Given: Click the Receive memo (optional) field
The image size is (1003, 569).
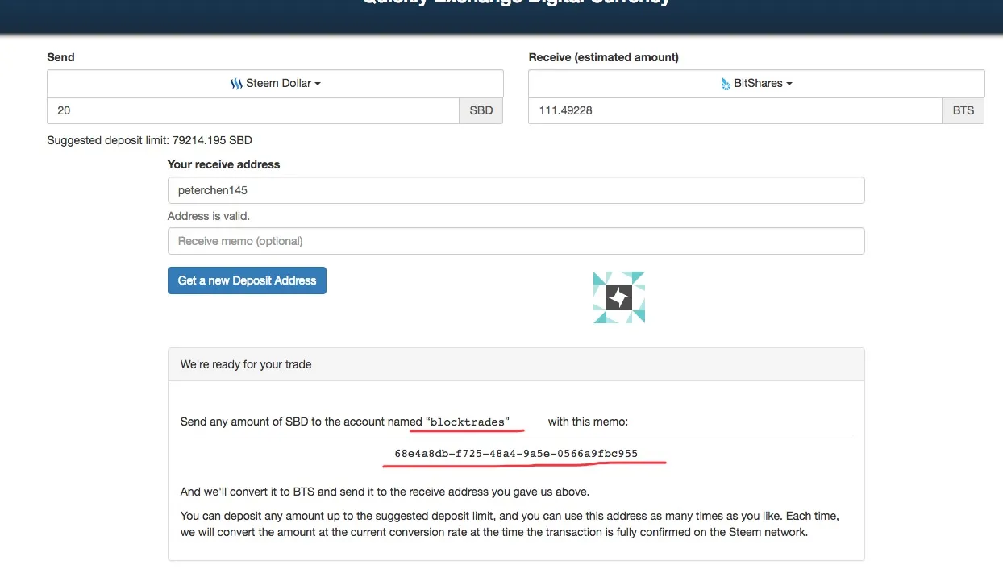Looking at the screenshot, I should pyautogui.click(x=516, y=241).
